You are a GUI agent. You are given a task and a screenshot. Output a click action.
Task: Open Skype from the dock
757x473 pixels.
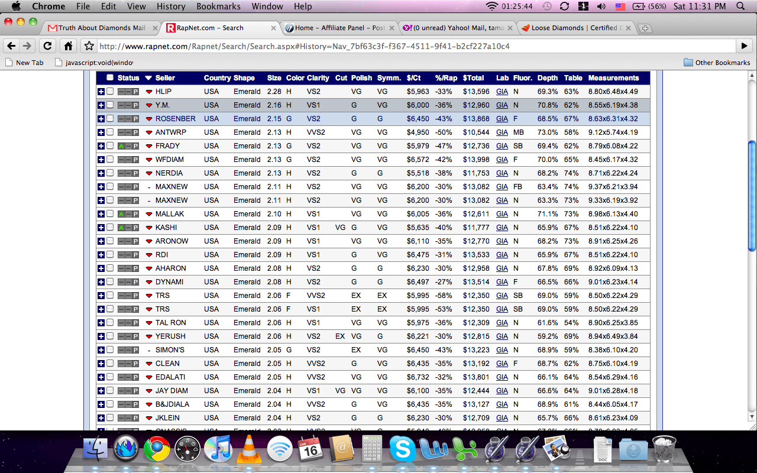[x=402, y=449]
